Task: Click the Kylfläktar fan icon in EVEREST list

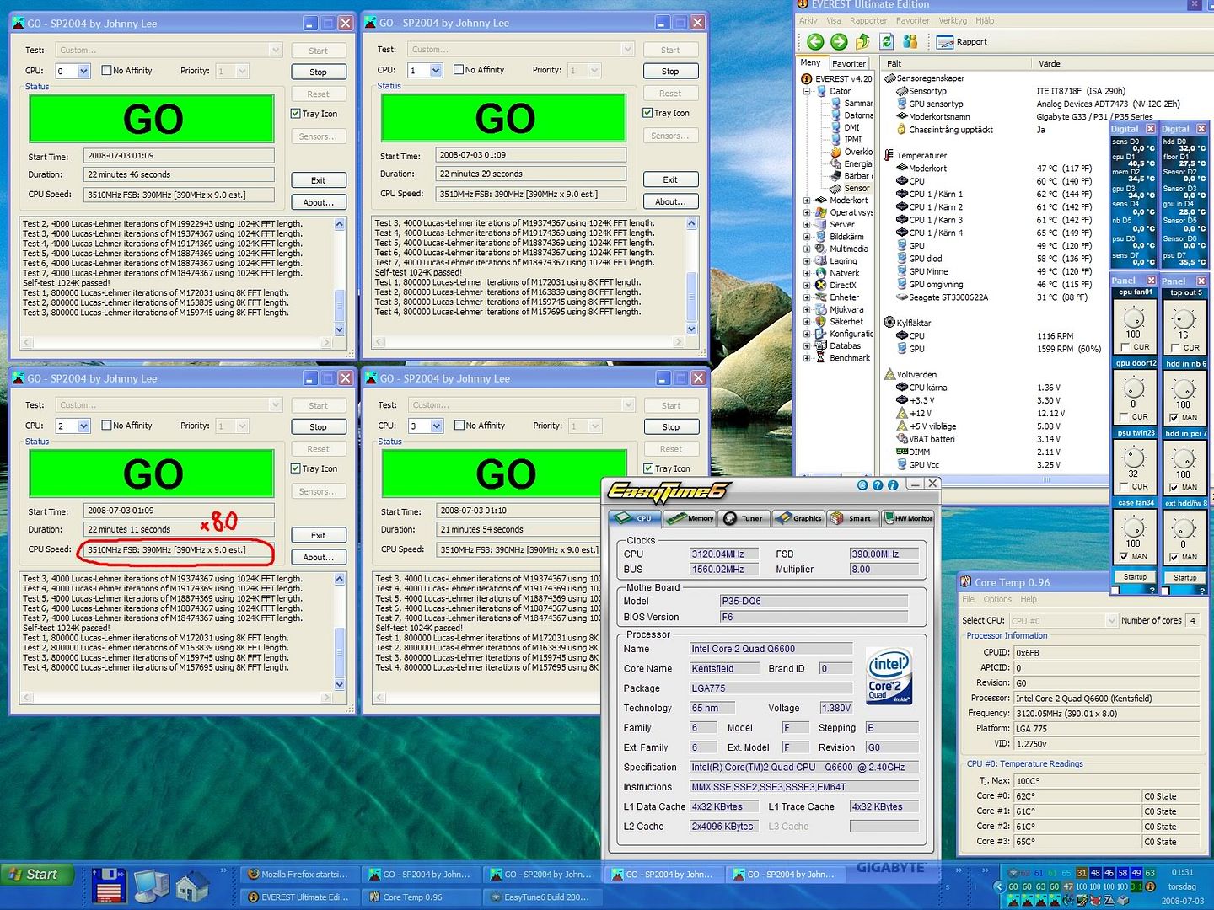Action: tap(889, 323)
